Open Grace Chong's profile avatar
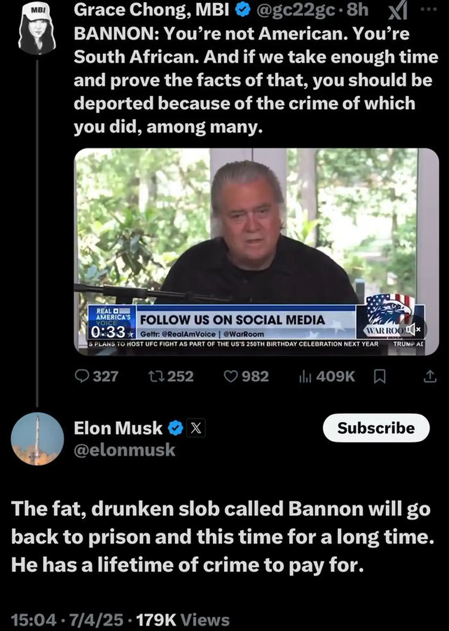This screenshot has height=631, width=449. coord(38,29)
